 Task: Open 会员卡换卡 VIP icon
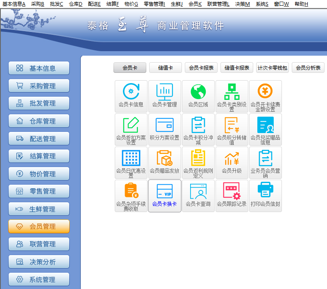tap(164, 192)
